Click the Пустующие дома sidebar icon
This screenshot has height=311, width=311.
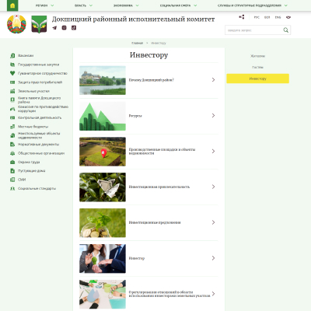click(12, 171)
